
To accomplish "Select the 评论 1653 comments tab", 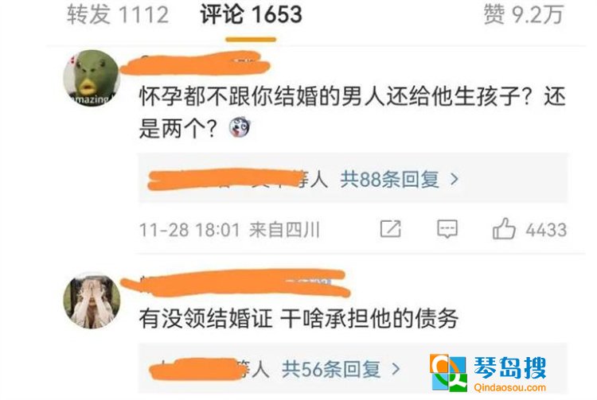I will tap(251, 14).
